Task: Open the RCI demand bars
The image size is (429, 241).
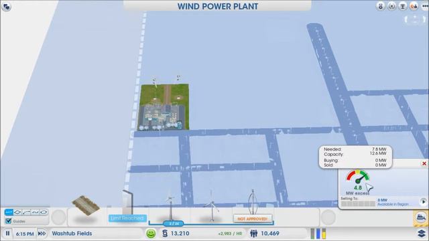Action: [318, 234]
